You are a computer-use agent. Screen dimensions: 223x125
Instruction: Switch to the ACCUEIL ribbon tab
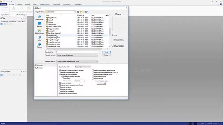(x=11, y=4)
